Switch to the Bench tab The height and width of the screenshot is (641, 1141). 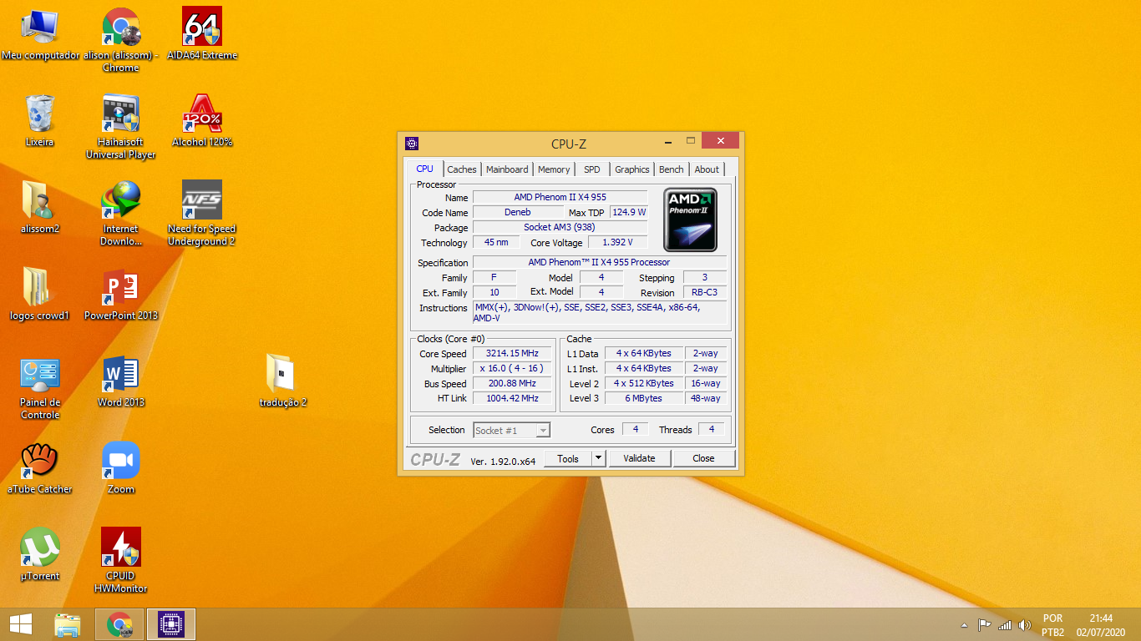pos(672,169)
